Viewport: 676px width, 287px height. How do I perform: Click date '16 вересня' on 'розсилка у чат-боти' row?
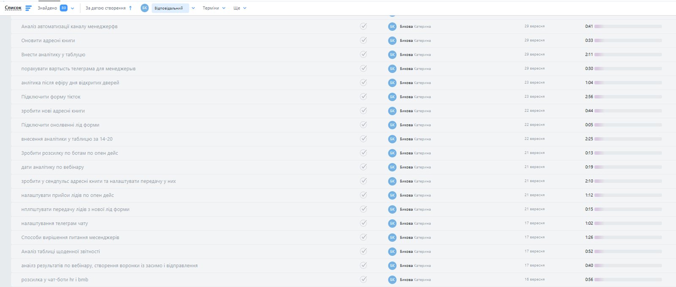click(x=534, y=279)
